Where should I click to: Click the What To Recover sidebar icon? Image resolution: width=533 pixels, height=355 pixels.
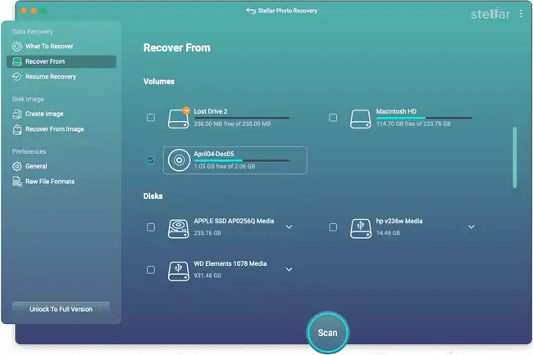pos(17,46)
